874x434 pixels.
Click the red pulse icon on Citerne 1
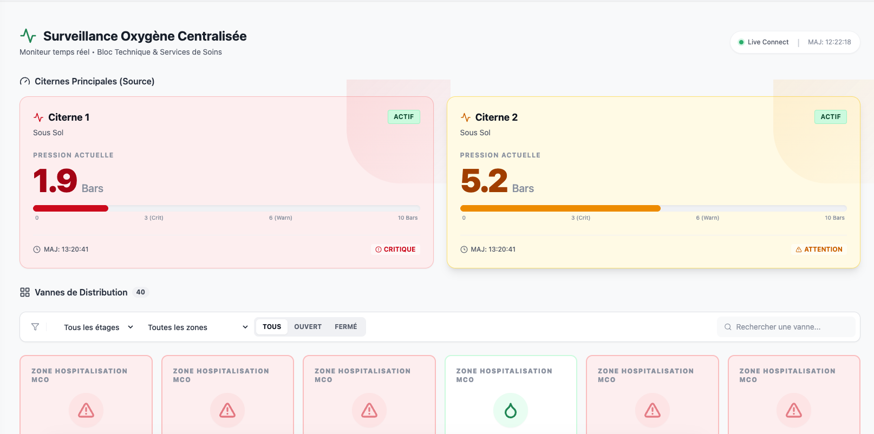point(38,117)
